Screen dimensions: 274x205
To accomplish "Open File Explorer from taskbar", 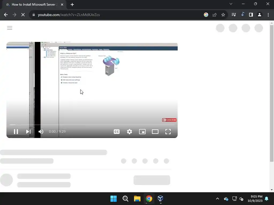I will click(x=137, y=199).
